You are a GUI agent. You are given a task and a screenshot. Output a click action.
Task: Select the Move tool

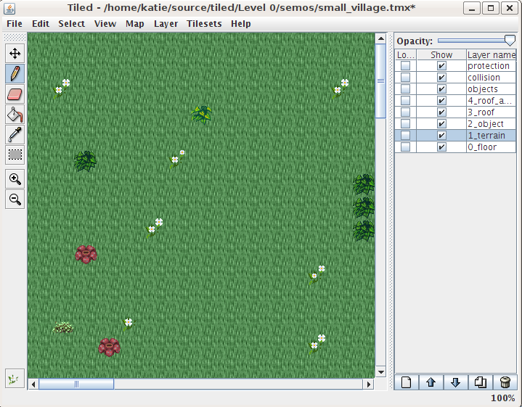(x=15, y=53)
